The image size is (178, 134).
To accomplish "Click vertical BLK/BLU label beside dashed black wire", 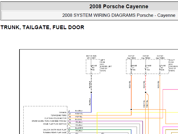I will 90,85.
